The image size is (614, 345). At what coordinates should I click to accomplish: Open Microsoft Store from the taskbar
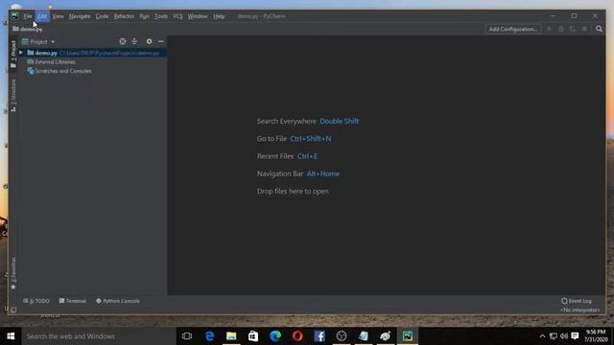pyautogui.click(x=253, y=336)
